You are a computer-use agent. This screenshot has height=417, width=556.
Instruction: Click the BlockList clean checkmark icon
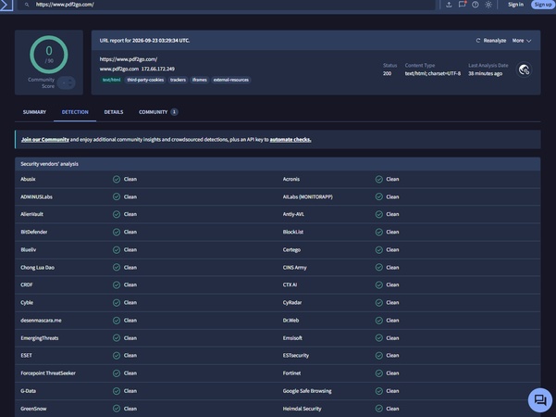(x=378, y=232)
